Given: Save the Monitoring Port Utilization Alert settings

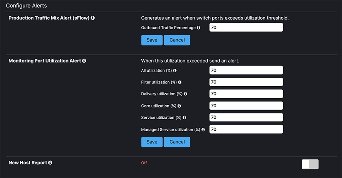Looking at the screenshot, I should coord(152,142).
